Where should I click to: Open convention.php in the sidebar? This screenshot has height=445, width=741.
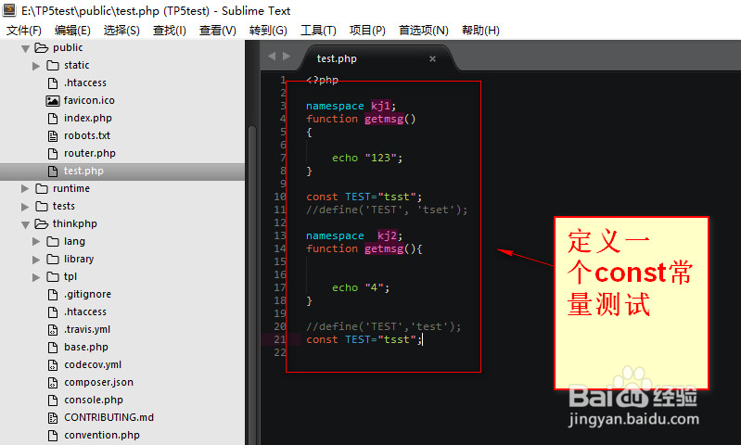(102, 435)
